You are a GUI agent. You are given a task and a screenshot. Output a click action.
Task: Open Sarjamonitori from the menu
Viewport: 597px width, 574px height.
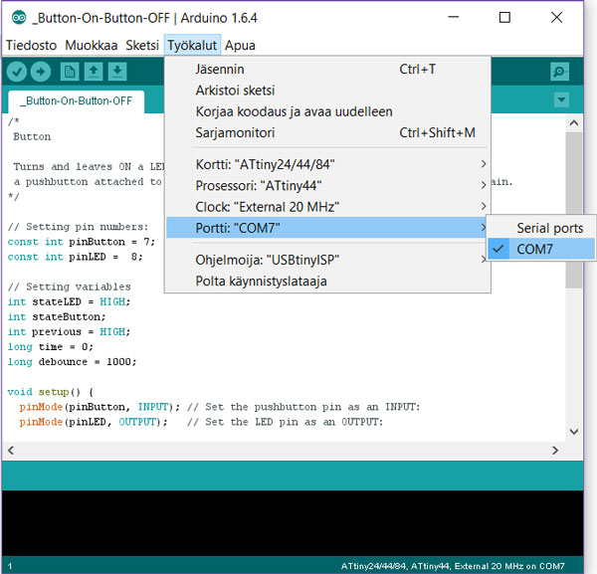point(327,133)
